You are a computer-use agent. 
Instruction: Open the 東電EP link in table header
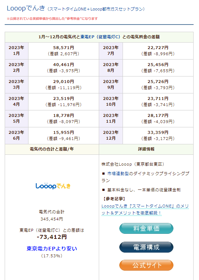click(87, 37)
